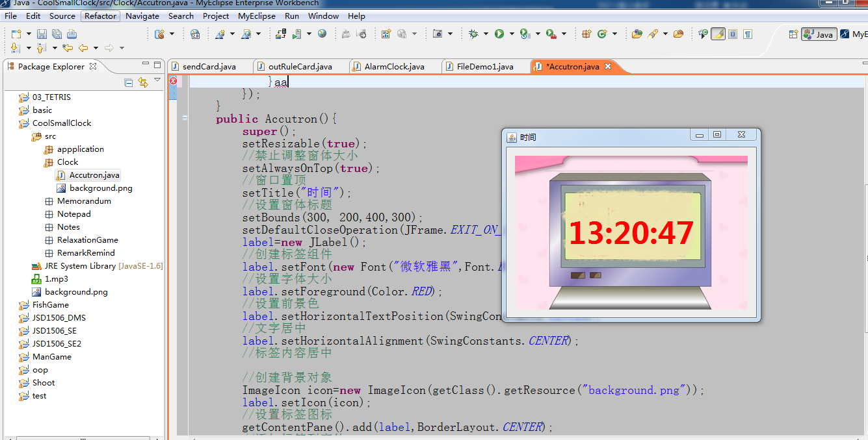Click the Save icon in toolbar
Image resolution: width=868 pixels, height=440 pixels.
coord(42,34)
